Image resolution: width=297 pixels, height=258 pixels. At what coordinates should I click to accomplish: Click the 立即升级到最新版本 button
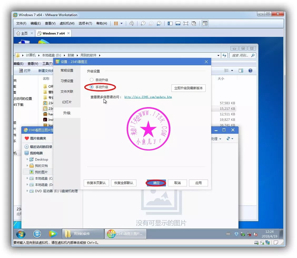tap(188, 88)
